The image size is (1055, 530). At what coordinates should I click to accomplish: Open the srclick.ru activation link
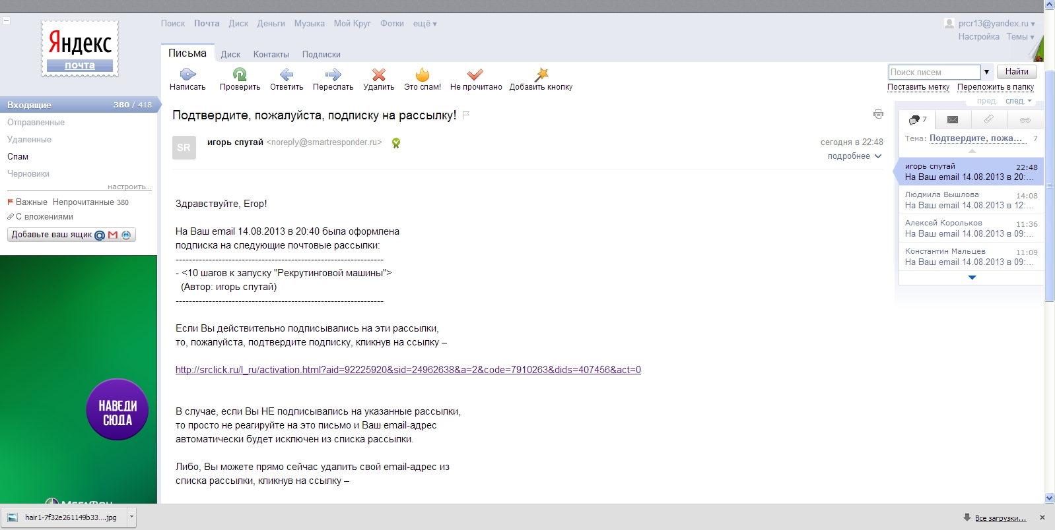(408, 370)
